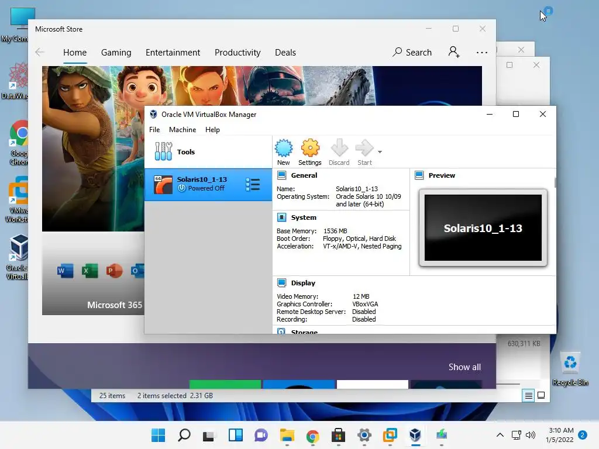Open Chrome from the taskbar
Viewport: 599px width, 449px height.
coord(312,435)
